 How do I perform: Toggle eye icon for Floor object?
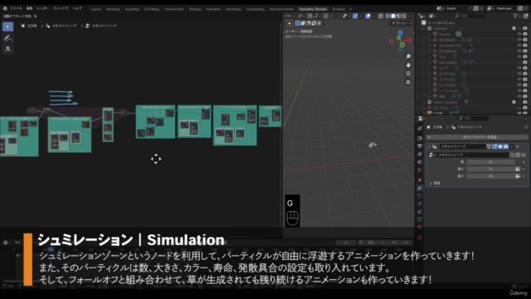(519, 56)
